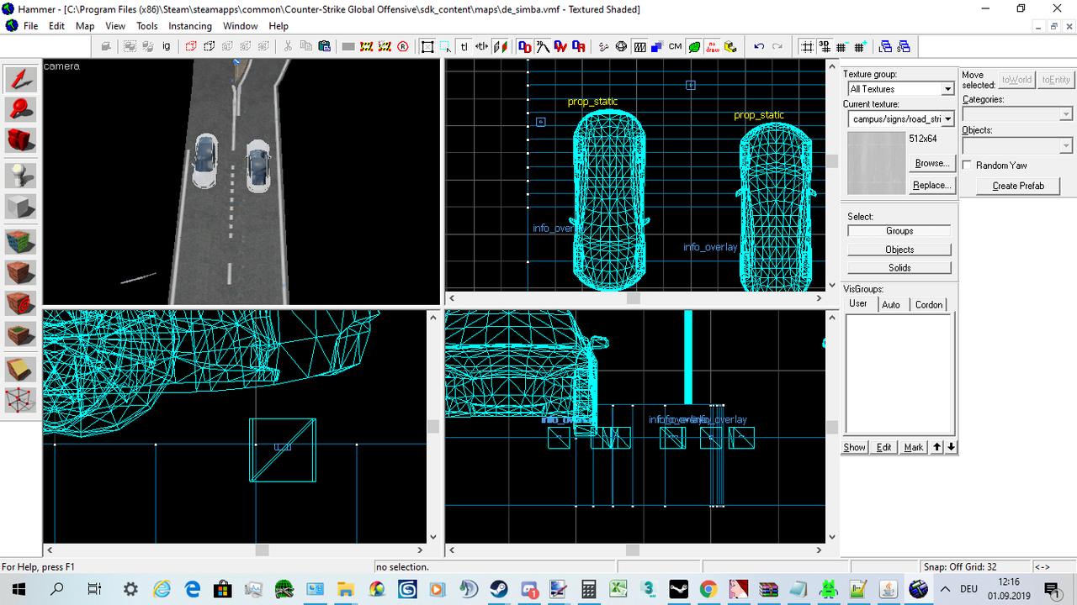Viewport: 1077px width, 605px height.
Task: Toggle the 3D grid icon
Action: (x=825, y=47)
